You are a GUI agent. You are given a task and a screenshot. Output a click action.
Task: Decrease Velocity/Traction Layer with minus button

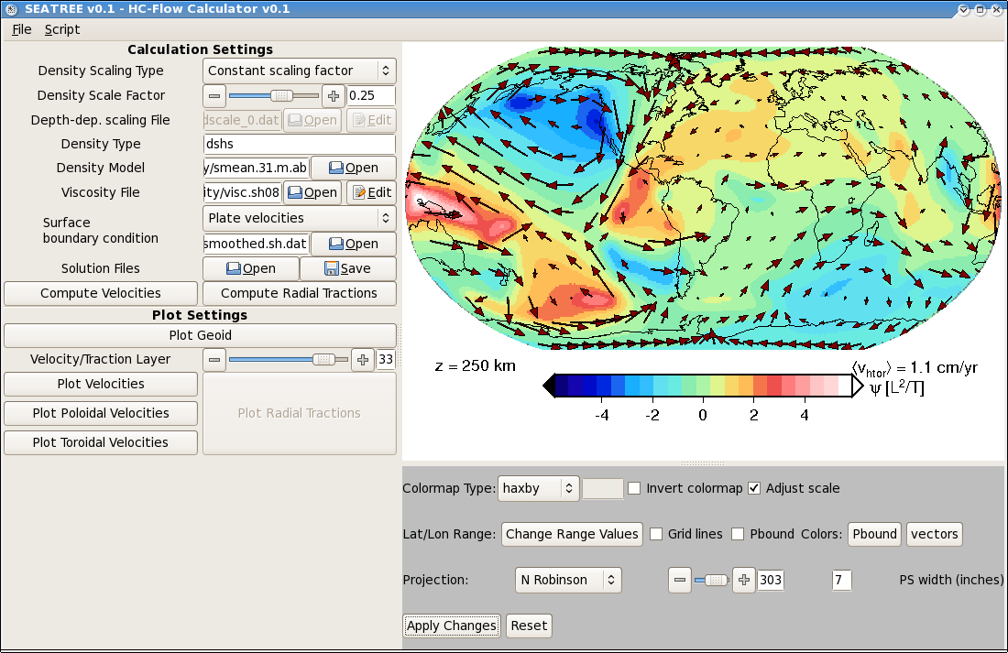[x=214, y=359]
